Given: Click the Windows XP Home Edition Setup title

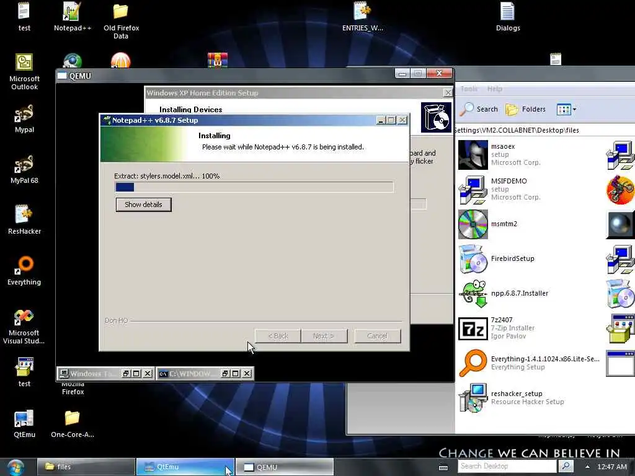Looking at the screenshot, I should click(202, 93).
